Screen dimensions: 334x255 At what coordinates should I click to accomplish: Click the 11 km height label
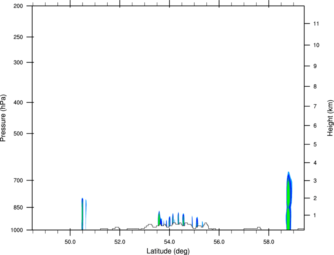(x=316, y=24)
